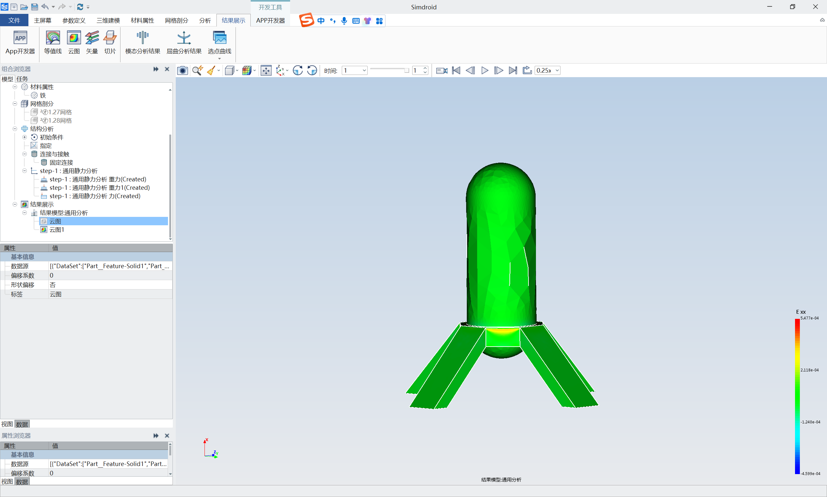827x497 pixels.
Task: Click the 3D view cube icon
Action: 229,70
